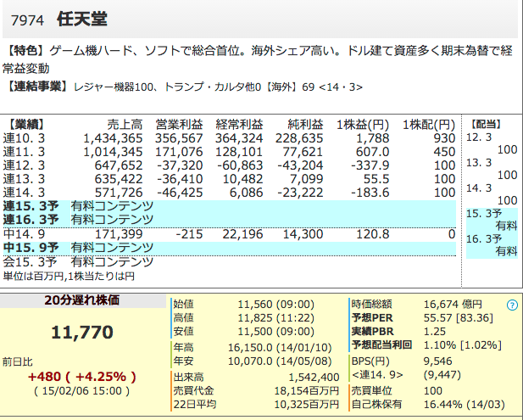Image resolution: width=523 pixels, height=420 pixels.
Task: Click the 予想PER label
Action: tap(372, 318)
